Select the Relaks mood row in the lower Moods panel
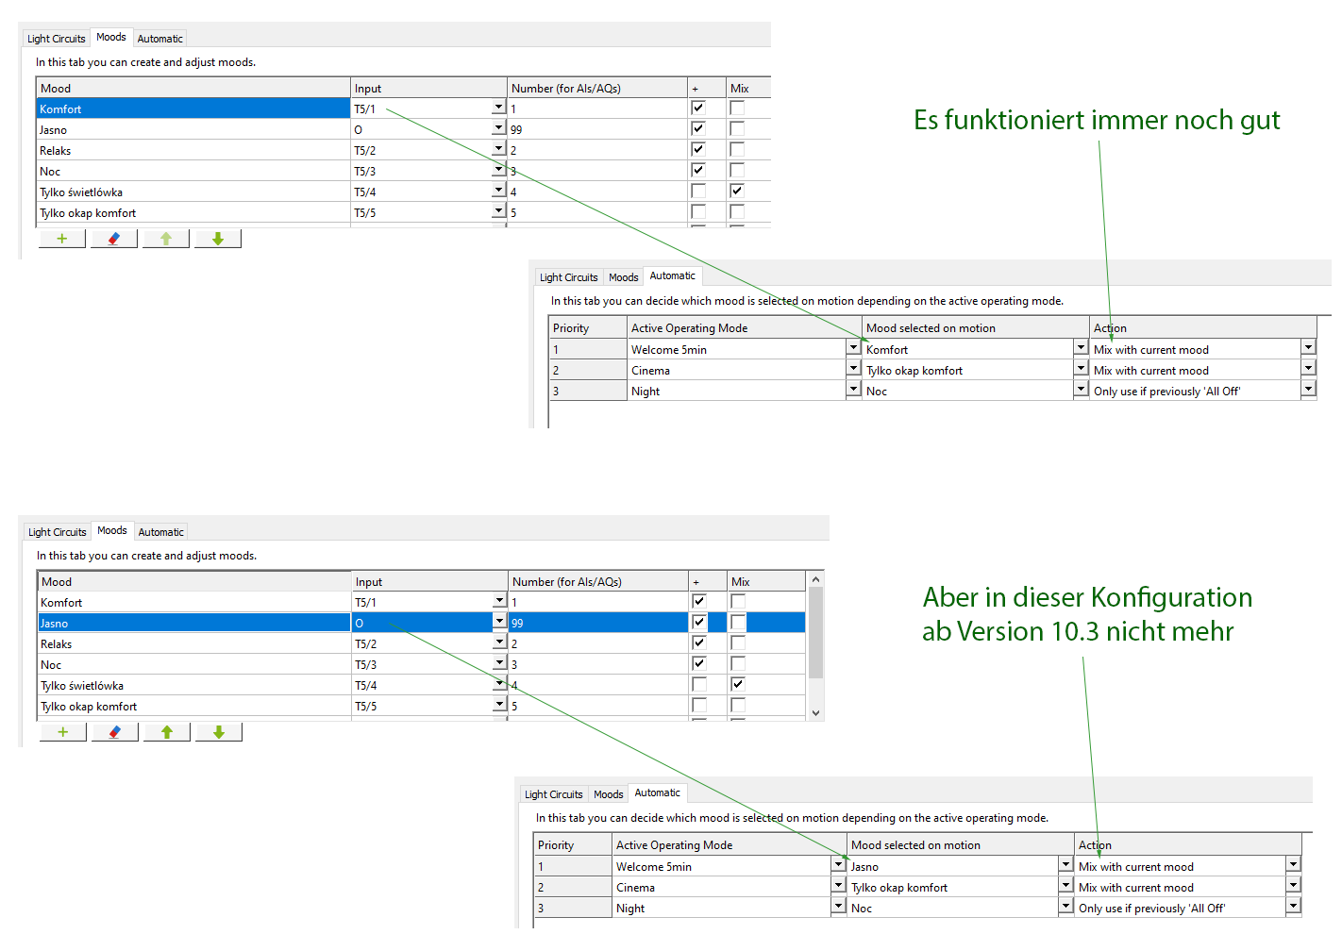The height and width of the screenshot is (951, 1342). pyautogui.click(x=194, y=643)
